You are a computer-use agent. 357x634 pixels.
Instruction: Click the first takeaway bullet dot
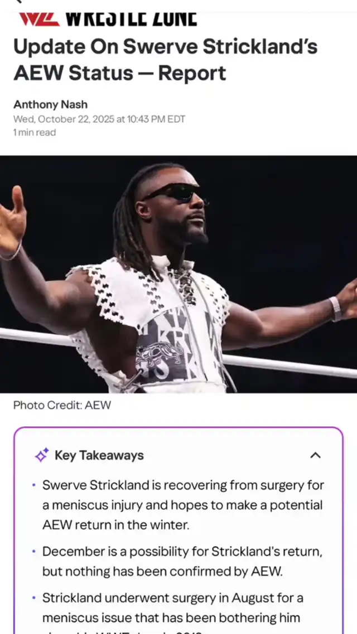point(34,485)
